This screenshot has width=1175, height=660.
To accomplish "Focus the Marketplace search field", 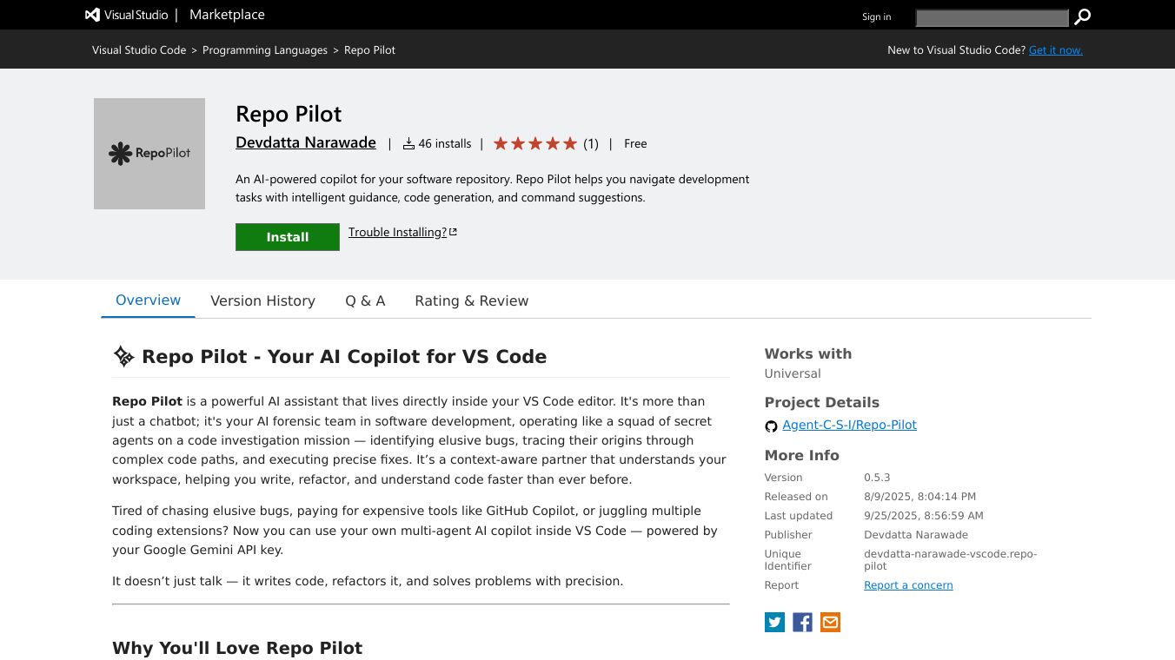I will pos(992,17).
